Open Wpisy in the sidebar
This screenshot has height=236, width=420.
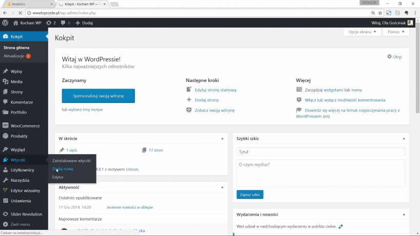(x=16, y=71)
